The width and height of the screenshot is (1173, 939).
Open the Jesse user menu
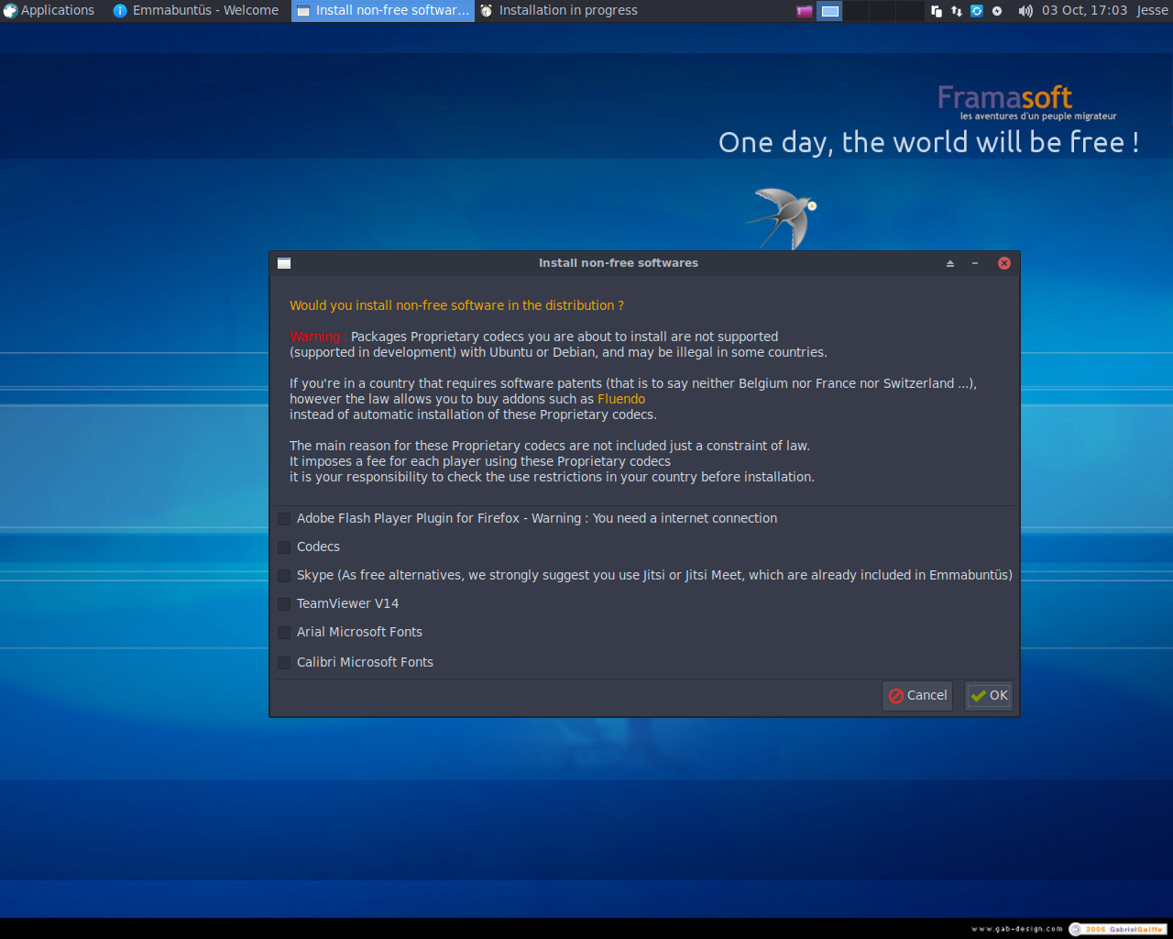point(1152,11)
